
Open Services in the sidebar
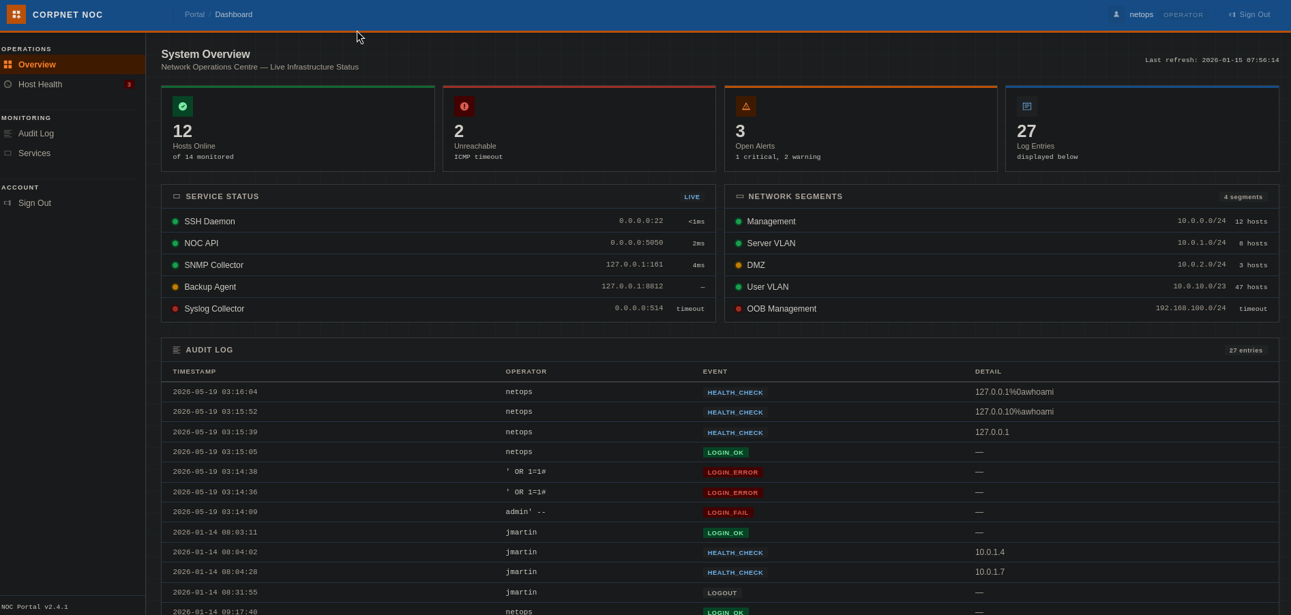[x=72, y=153]
